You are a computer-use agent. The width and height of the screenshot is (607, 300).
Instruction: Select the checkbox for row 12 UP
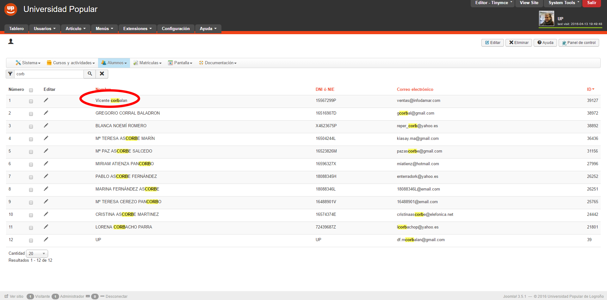(x=31, y=241)
